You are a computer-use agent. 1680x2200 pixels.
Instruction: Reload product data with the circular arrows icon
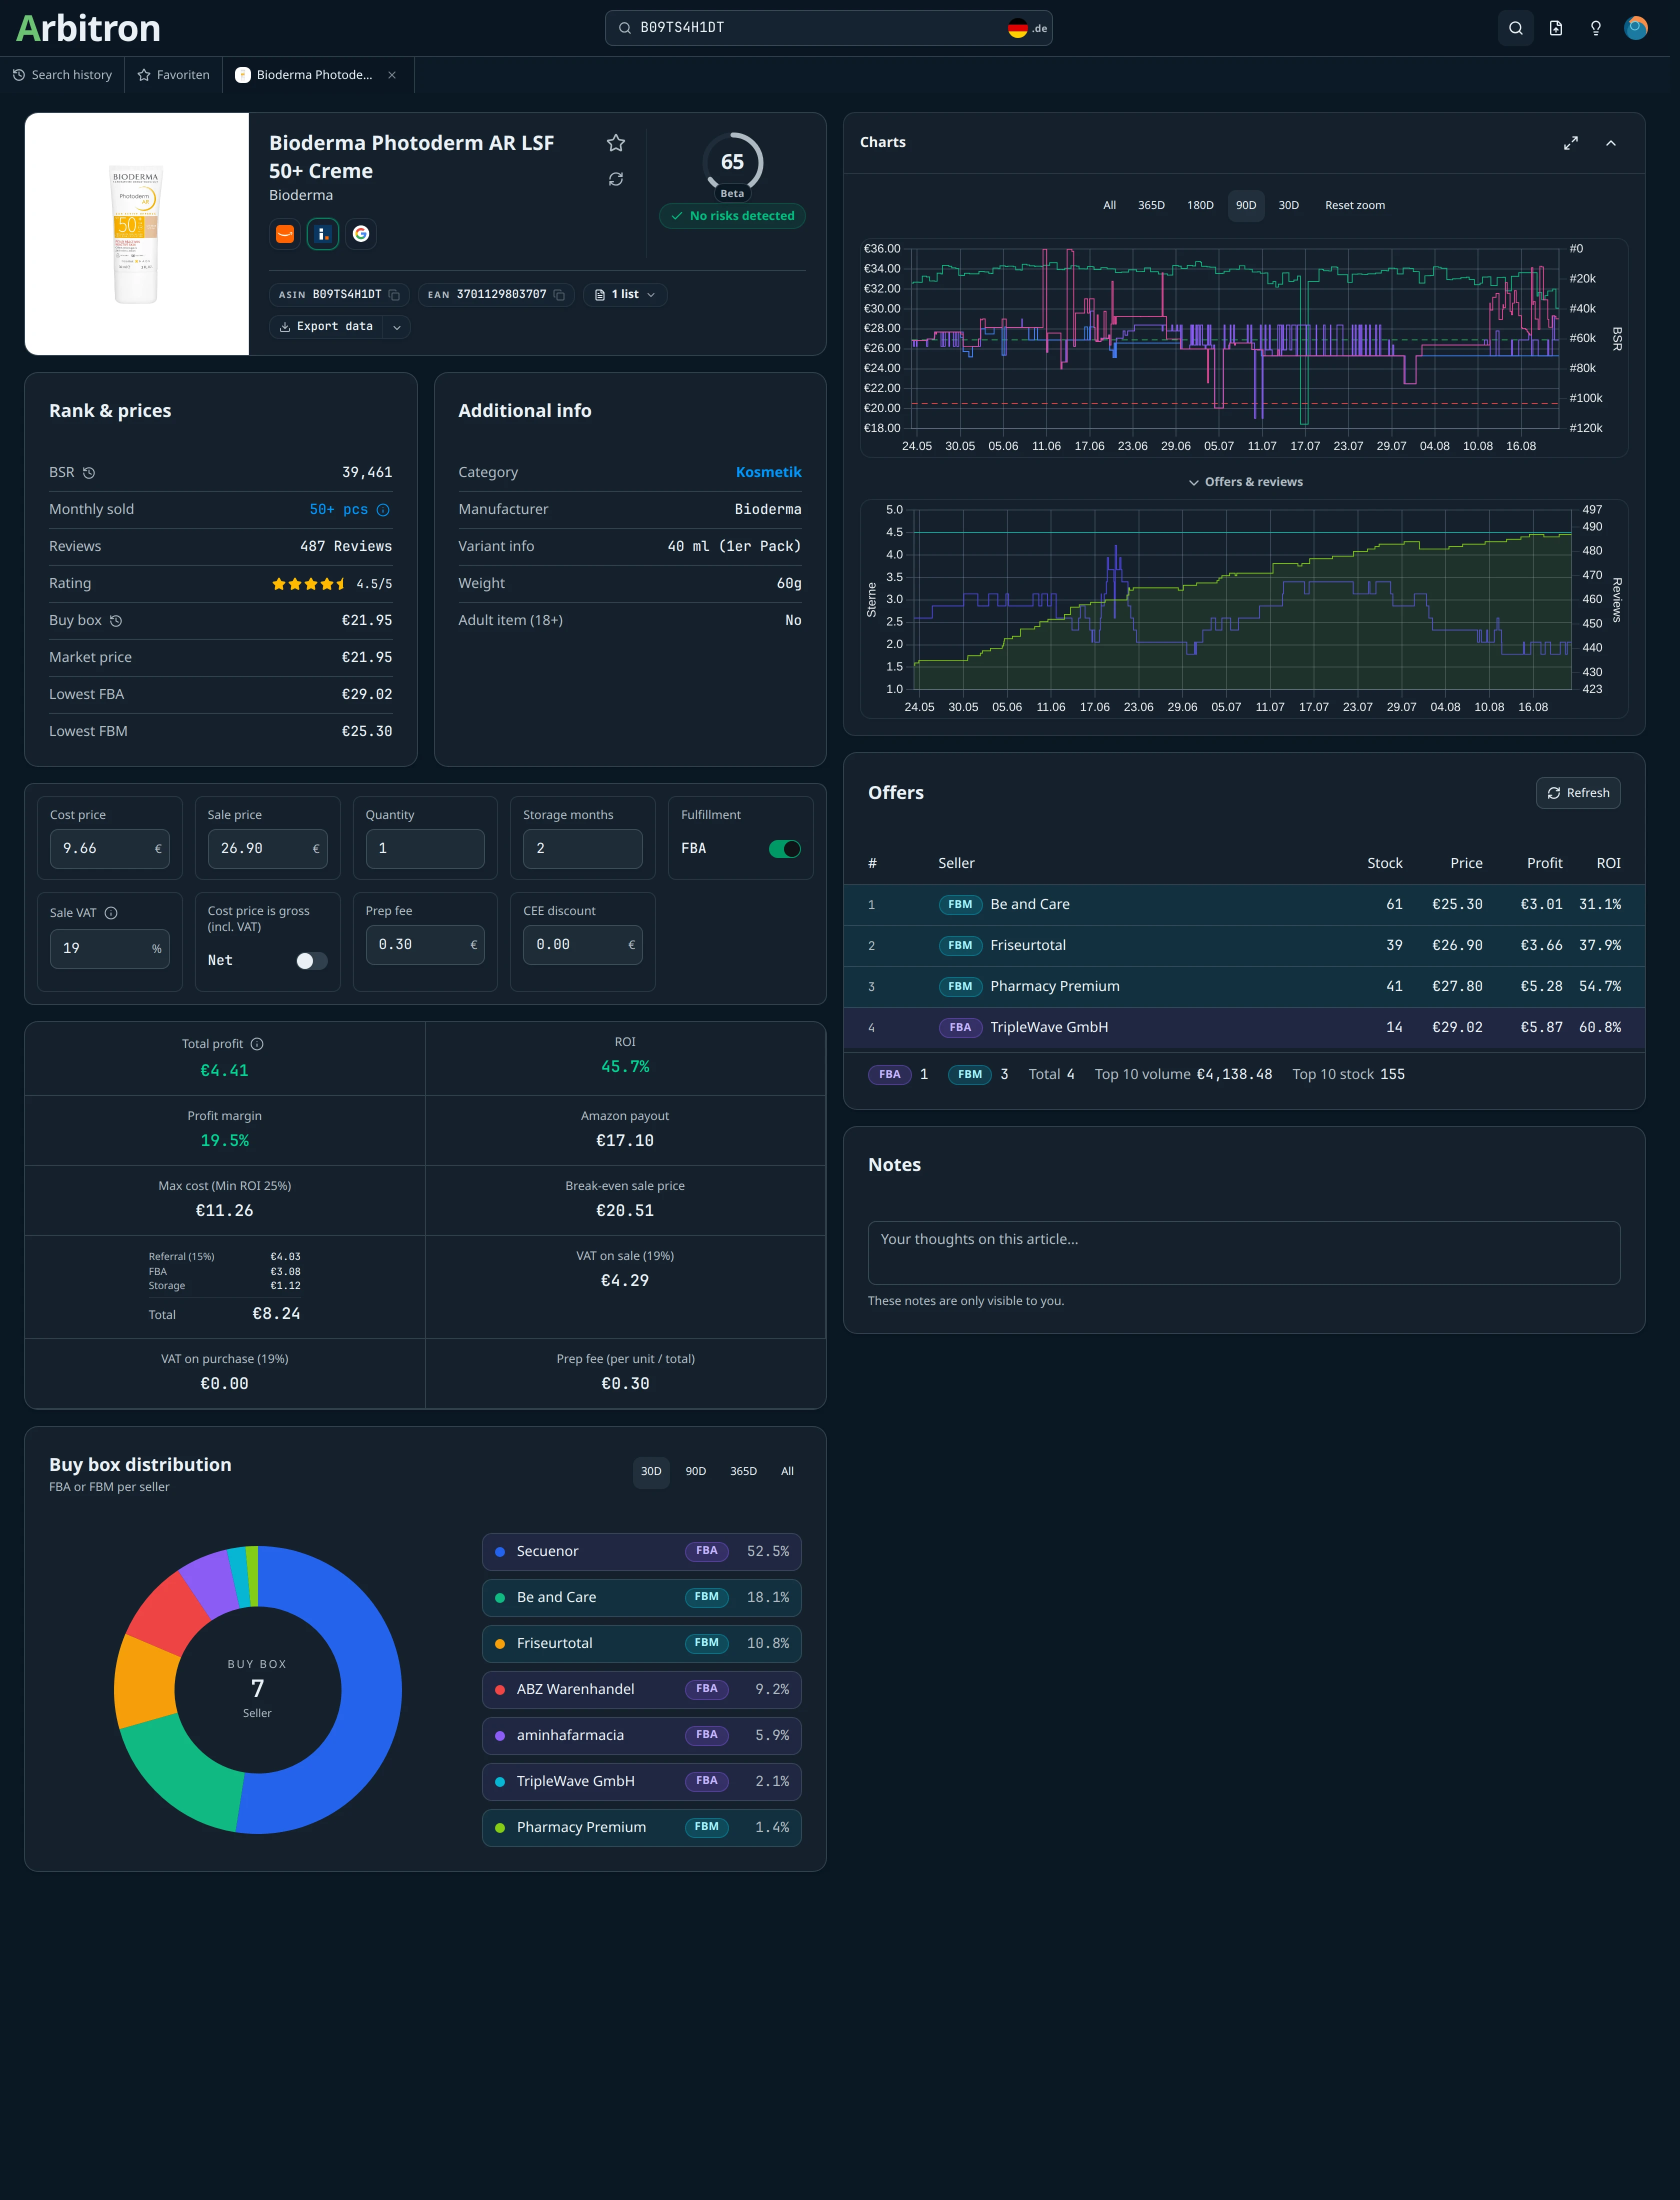tap(616, 179)
